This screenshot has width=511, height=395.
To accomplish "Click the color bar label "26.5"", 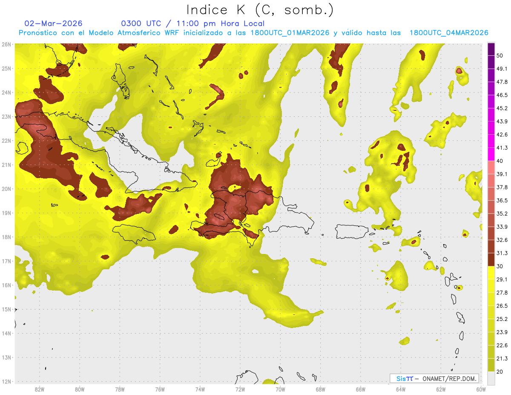I will [502, 306].
